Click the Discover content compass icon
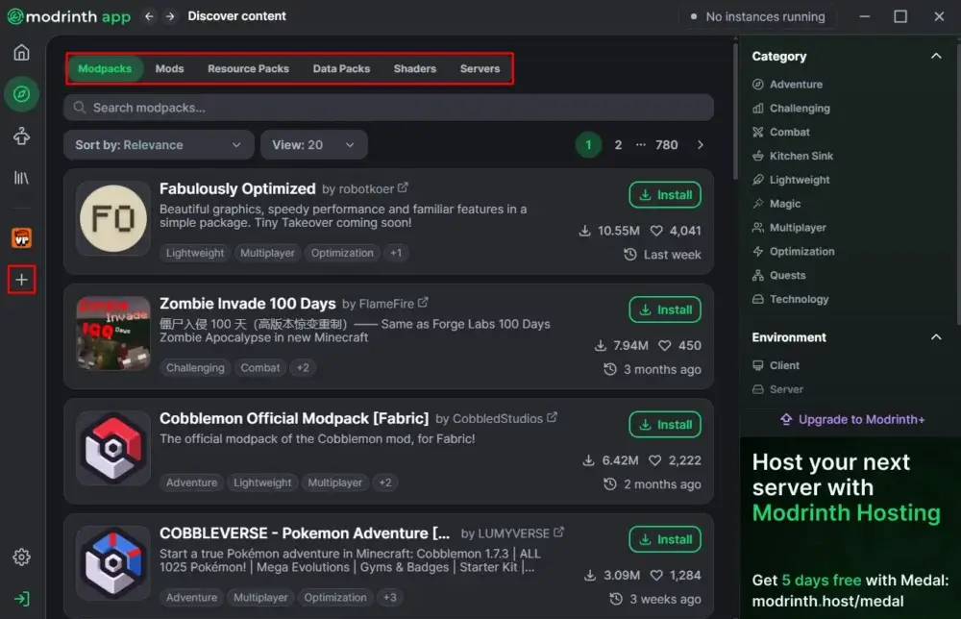The width and height of the screenshot is (961, 619). point(21,94)
